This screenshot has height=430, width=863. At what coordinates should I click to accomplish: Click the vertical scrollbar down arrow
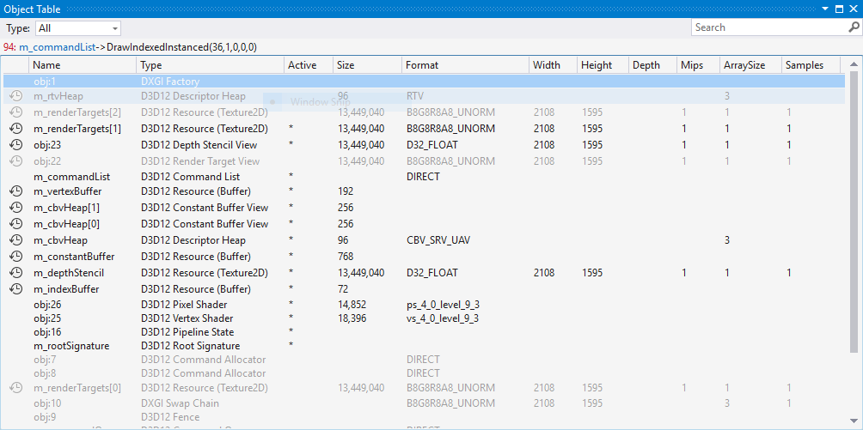(x=854, y=421)
